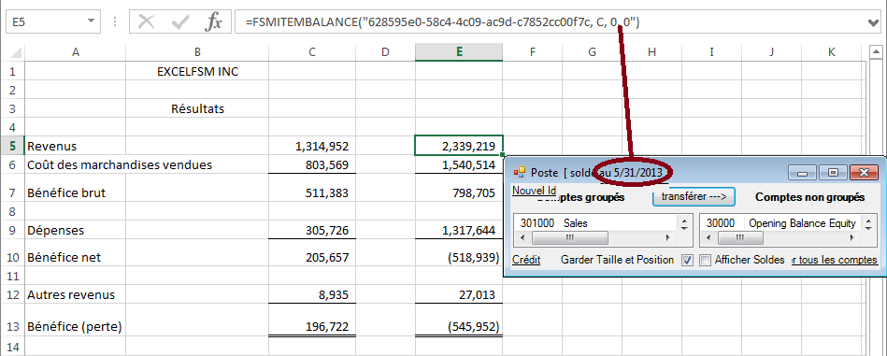The height and width of the screenshot is (356, 887).
Task: Click the Sales list horizontal scrollbar thumb
Action: coord(569,238)
